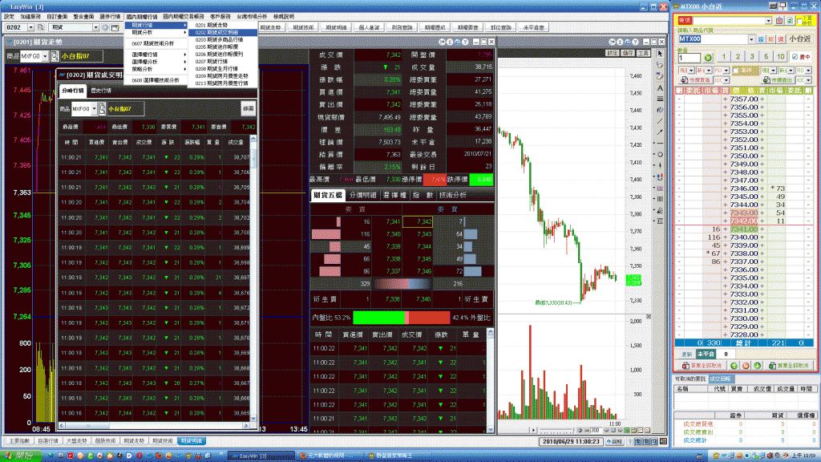Open the buy-side IOC dropdown
This screenshot has width=821, height=462.
click(x=726, y=80)
